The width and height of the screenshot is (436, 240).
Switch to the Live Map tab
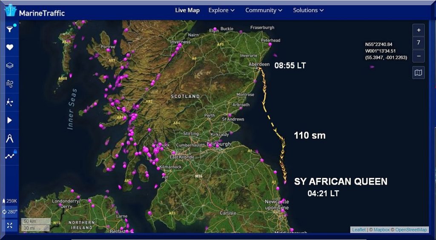point(187,10)
